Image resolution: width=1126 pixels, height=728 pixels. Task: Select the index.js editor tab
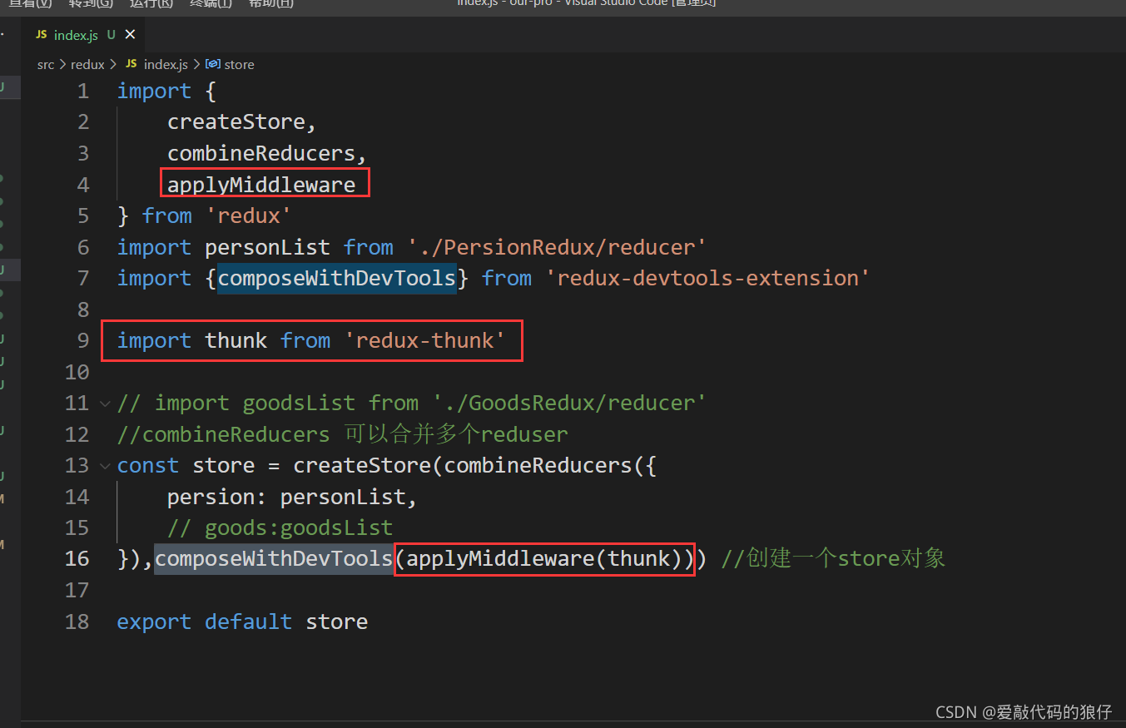(77, 35)
